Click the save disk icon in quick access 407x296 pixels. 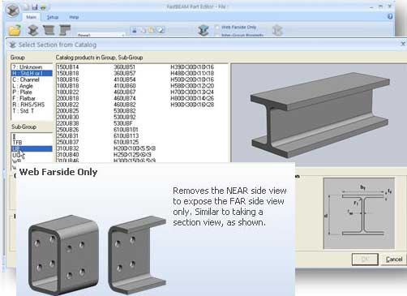(x=35, y=7)
